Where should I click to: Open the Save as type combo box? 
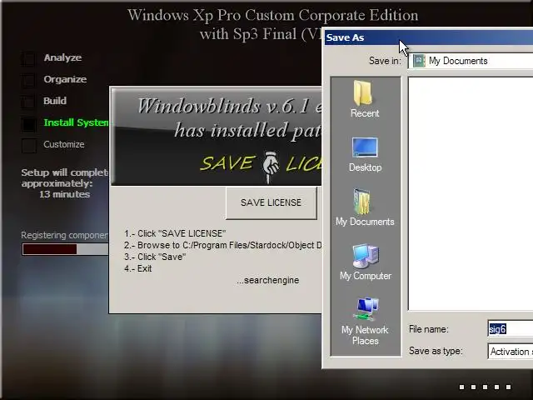511,352
